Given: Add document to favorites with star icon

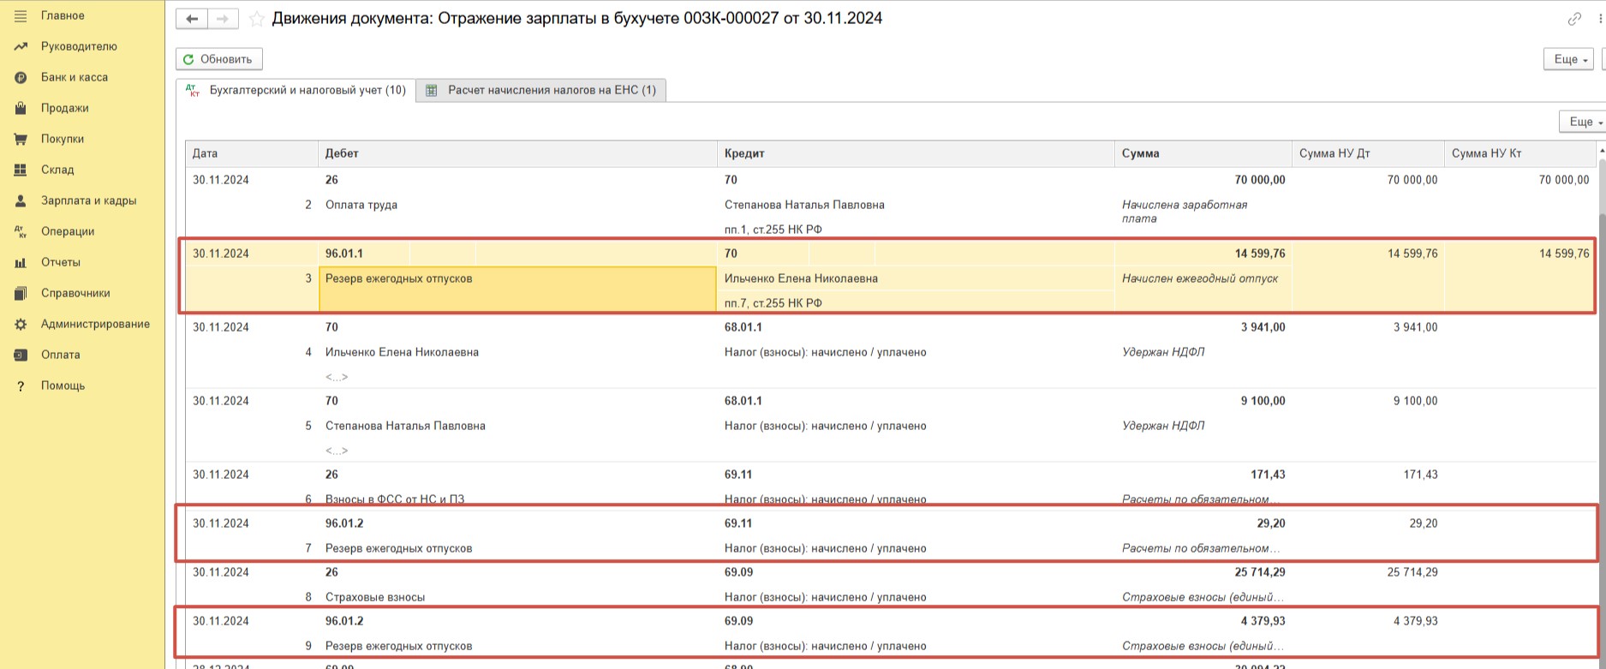Looking at the screenshot, I should pyautogui.click(x=256, y=19).
